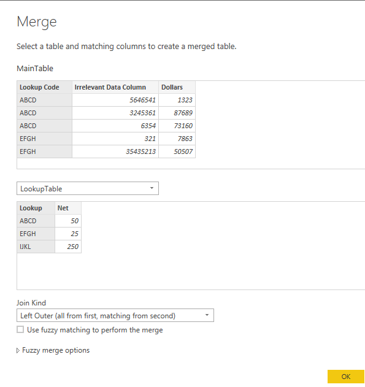Select the Net column header
This screenshot has width=365, height=387.
point(68,208)
